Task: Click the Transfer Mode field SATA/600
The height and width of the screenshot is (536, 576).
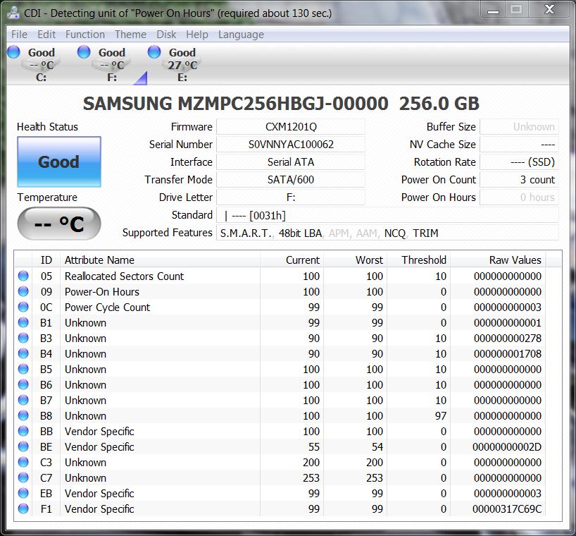Action: pos(291,180)
